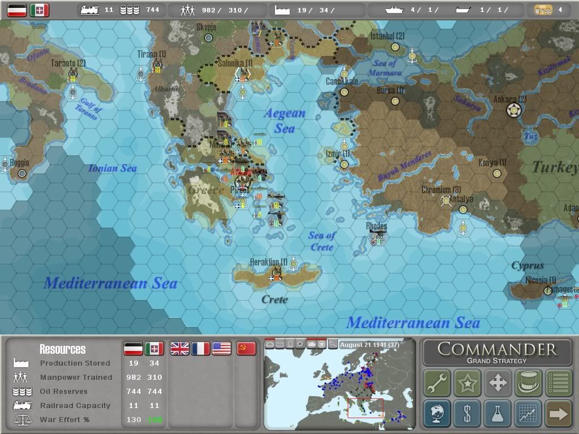The height and width of the screenshot is (434, 579).
Task: Click the Canakkale city marker
Action: coord(344,92)
